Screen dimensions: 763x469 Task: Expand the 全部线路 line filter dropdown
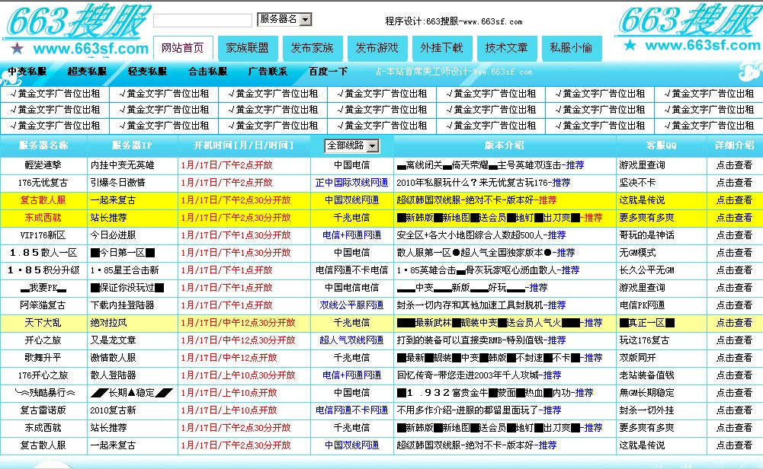point(351,145)
